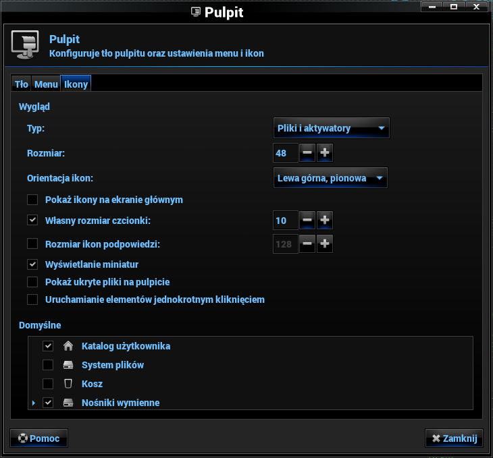Increase Własny rozmiar czcionki with plus
Screen dimensions: 493x458
click(324, 220)
